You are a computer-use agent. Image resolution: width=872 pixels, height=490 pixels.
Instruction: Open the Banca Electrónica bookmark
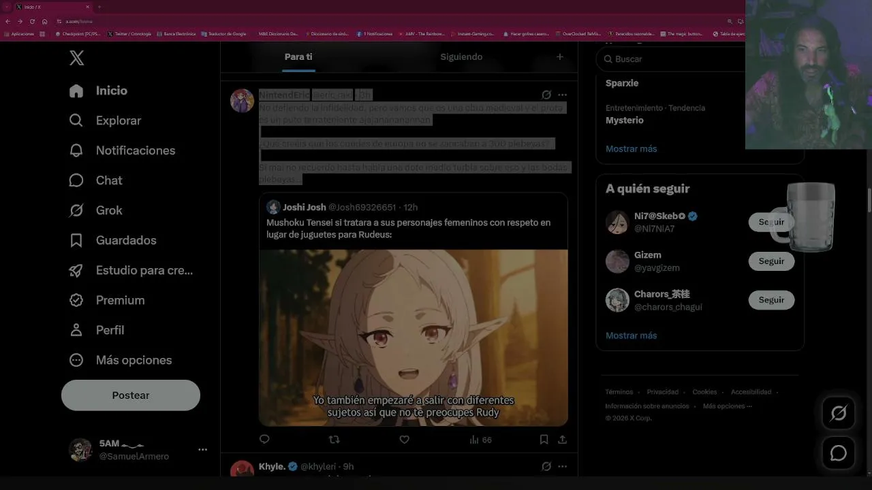(176, 33)
